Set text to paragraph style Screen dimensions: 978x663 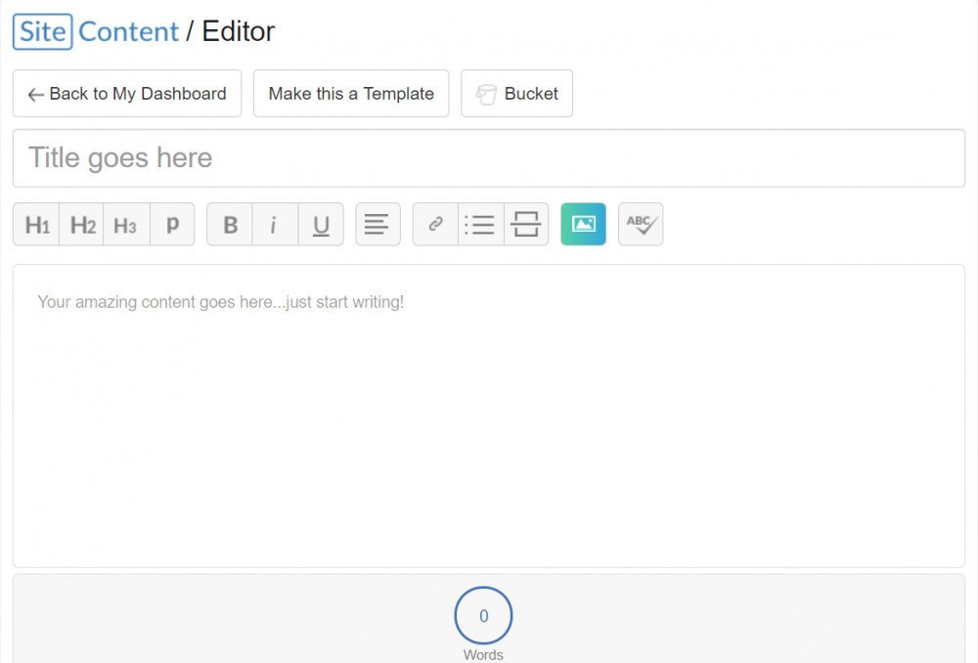point(172,225)
